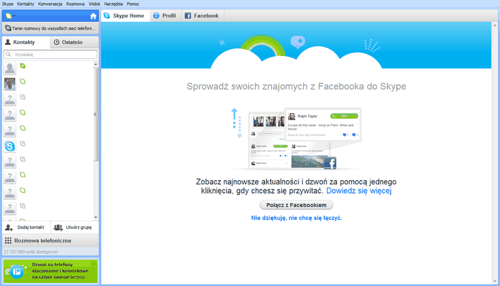The width and height of the screenshot is (500, 286).
Task: Open the online status dropdown
Action: (x=10, y=16)
